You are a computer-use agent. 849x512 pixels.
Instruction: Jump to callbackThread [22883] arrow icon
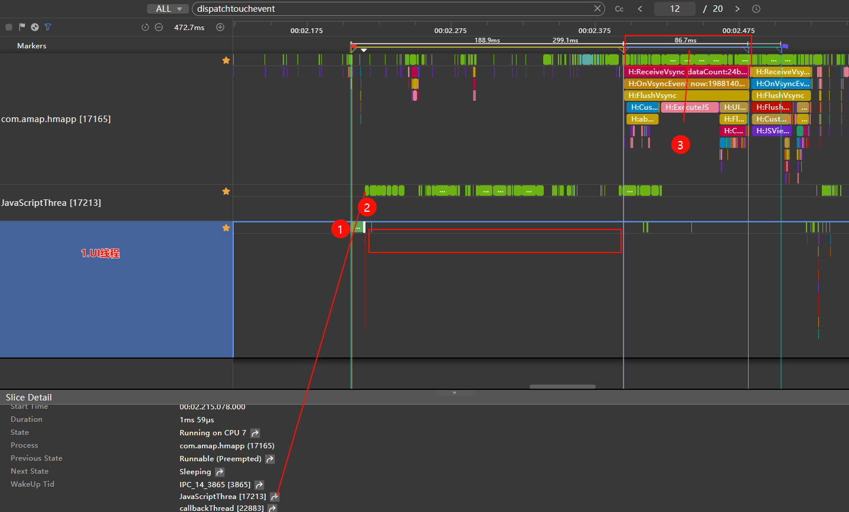(272, 508)
